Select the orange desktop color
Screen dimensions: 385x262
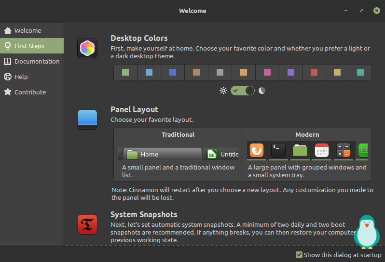[244, 72]
